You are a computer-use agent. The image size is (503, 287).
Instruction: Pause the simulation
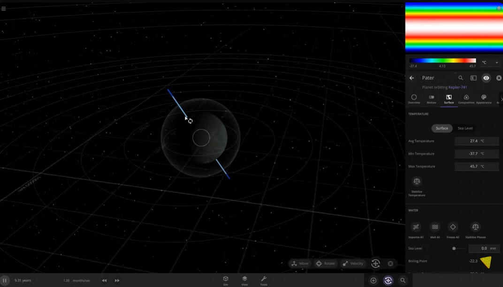5,280
